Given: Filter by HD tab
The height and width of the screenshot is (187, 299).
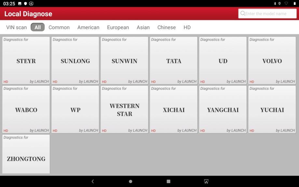Looking at the screenshot, I should coord(187,27).
